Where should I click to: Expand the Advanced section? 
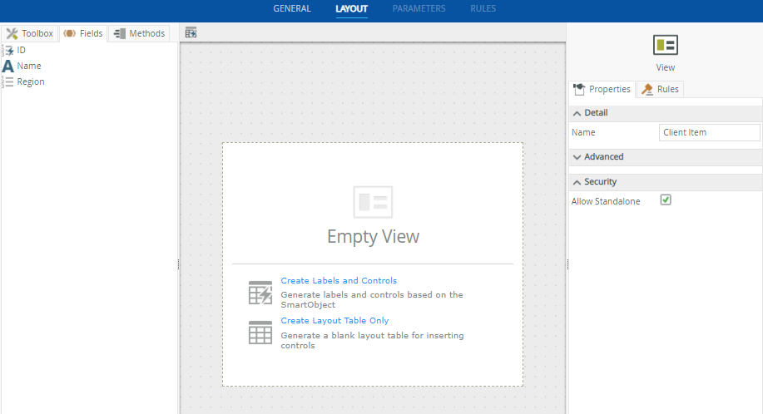[x=577, y=157]
